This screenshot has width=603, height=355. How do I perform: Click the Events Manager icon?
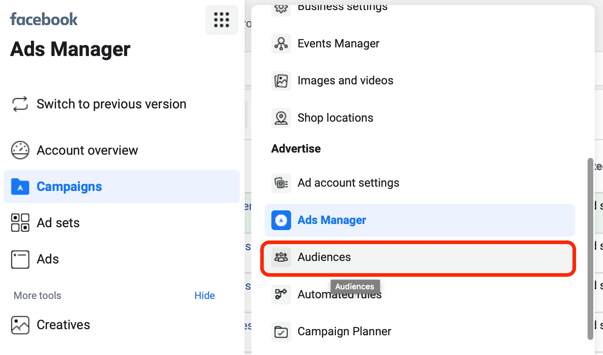[281, 43]
